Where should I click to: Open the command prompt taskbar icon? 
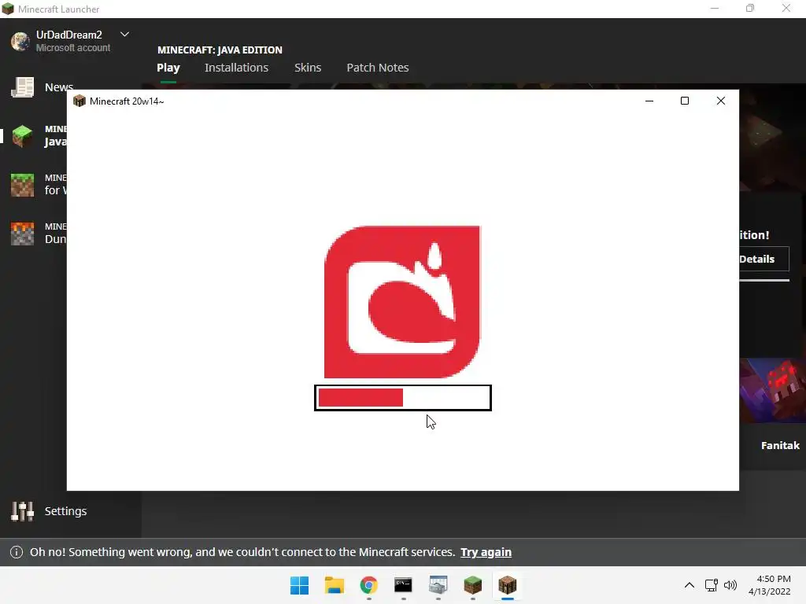pyautogui.click(x=403, y=585)
